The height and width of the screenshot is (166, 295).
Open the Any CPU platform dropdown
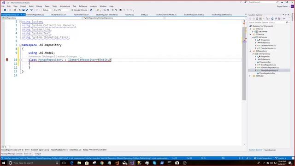[x=61, y=10]
